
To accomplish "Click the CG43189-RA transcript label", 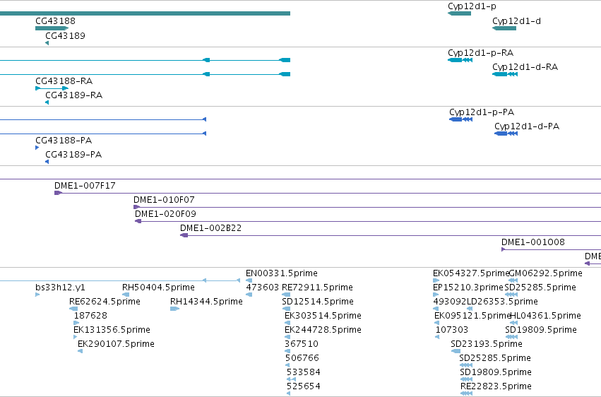I will pyautogui.click(x=74, y=95).
